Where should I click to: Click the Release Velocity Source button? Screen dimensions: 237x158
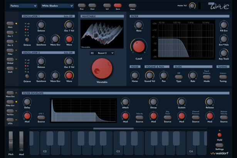tap(224, 117)
